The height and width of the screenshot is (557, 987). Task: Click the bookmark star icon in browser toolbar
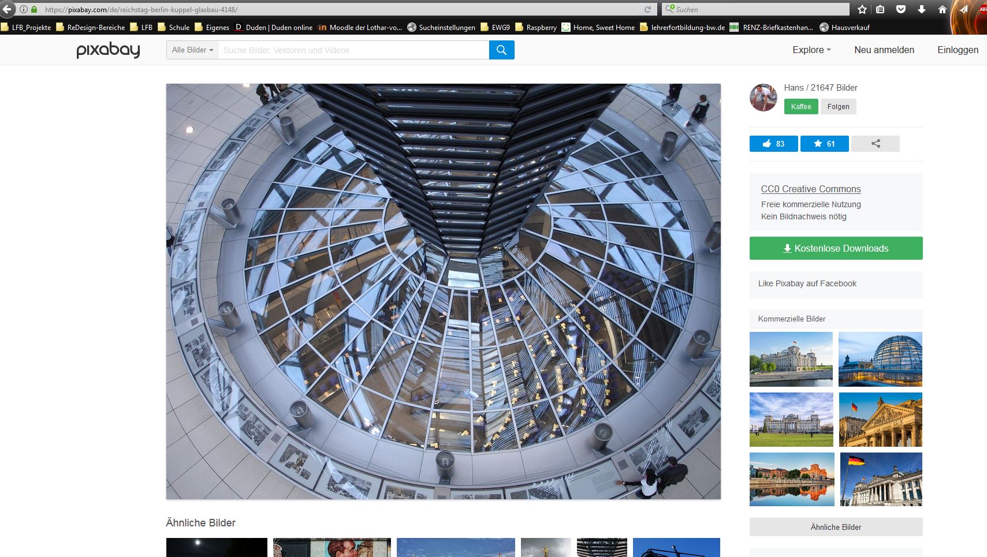click(x=862, y=9)
